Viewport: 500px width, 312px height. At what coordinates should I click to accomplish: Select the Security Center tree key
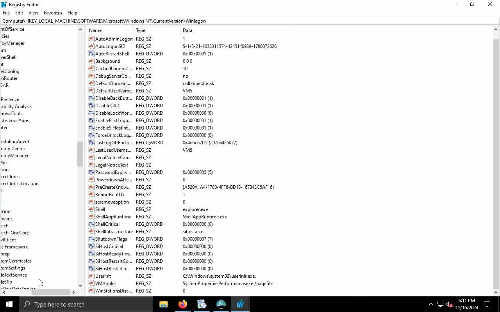click(12, 149)
